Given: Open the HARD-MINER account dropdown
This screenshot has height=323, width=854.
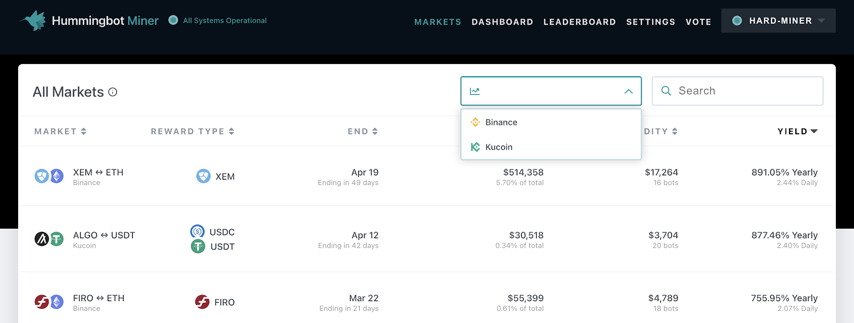Looking at the screenshot, I should tap(778, 21).
